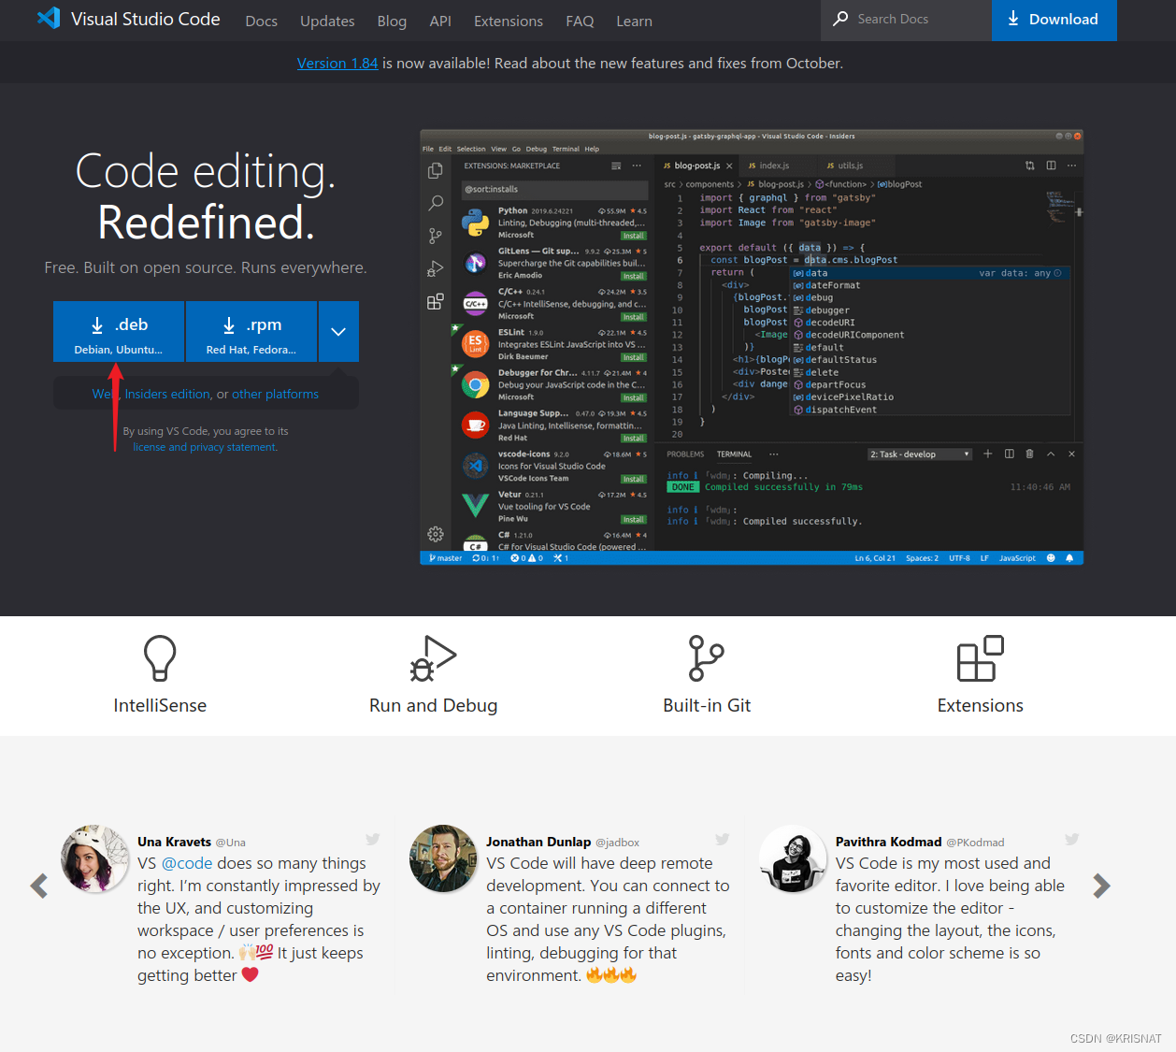Click master branch status bar item in screenshot

click(446, 558)
